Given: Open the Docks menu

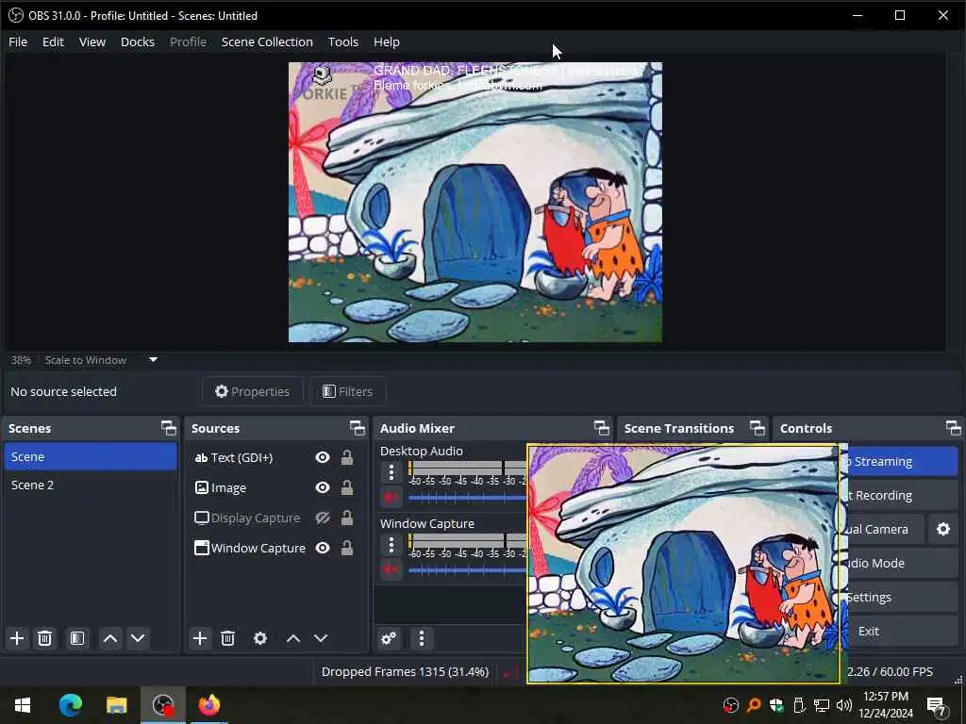Looking at the screenshot, I should click(138, 41).
